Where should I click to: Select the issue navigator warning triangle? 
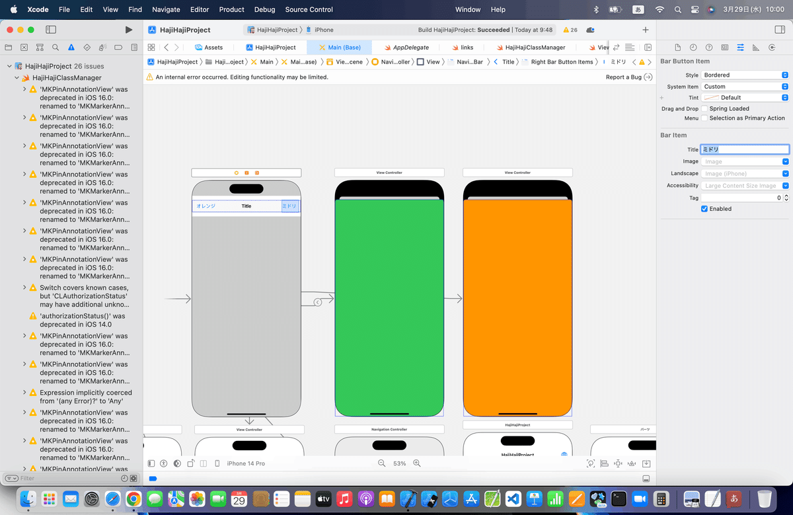pyautogui.click(x=72, y=48)
